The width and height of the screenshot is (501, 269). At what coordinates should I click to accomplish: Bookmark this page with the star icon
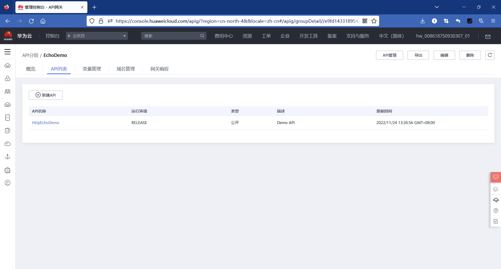[374, 21]
